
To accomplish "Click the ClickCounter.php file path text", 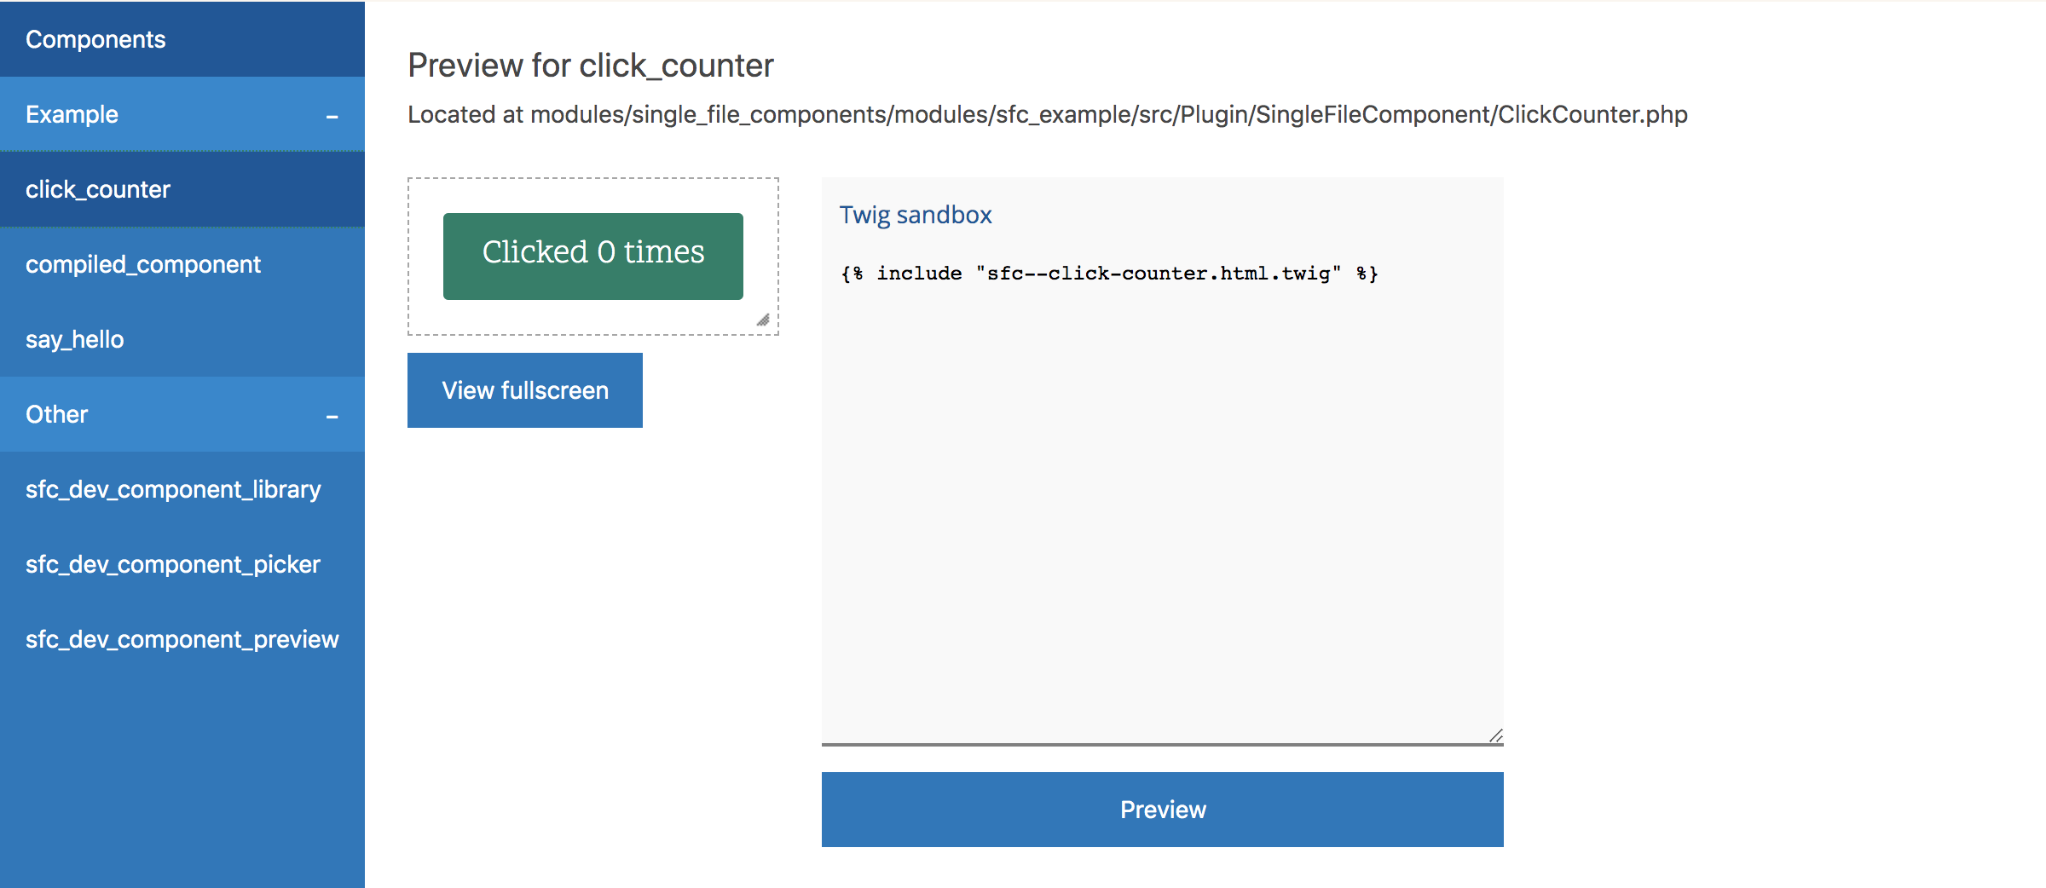I will [1047, 114].
